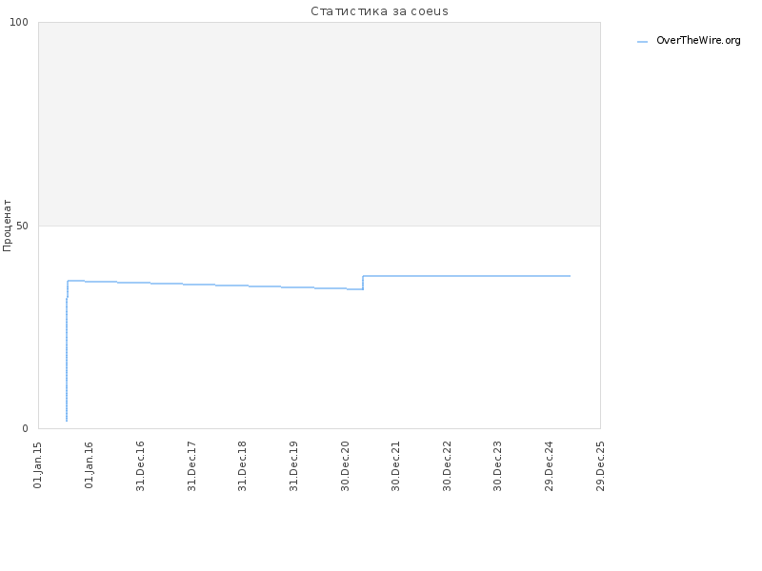Click the 100 y-axis tick label
The width and height of the screenshot is (762, 571).
click(x=19, y=22)
